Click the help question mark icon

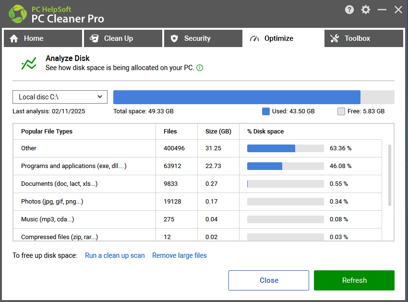click(x=349, y=10)
